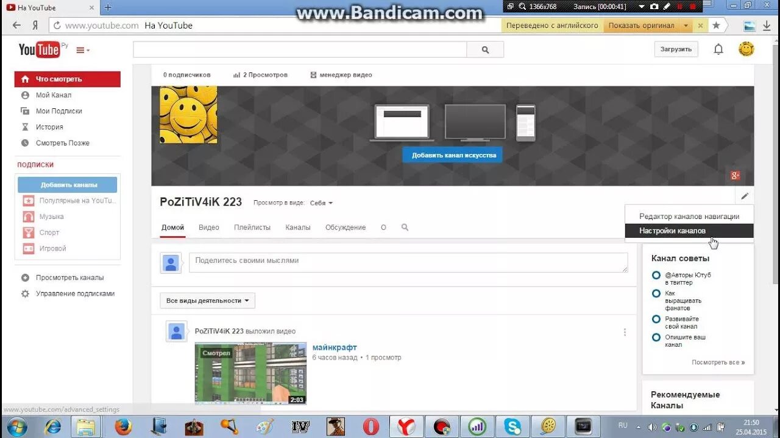Click Посмотреть все link

click(718, 363)
